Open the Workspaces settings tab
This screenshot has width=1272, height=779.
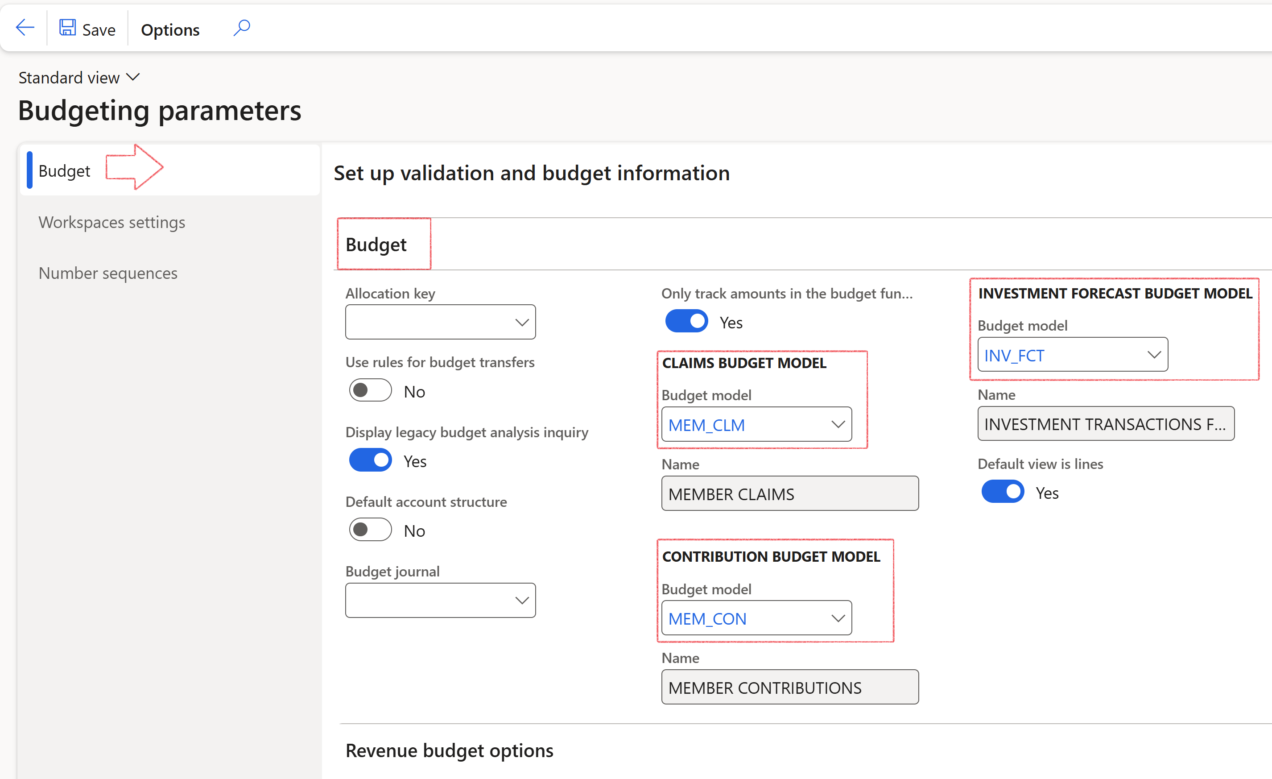(x=112, y=222)
